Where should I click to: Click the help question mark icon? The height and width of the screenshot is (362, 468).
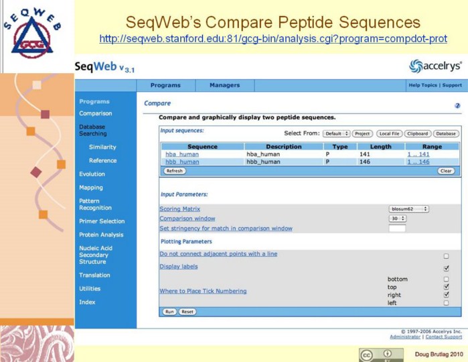click(x=457, y=106)
